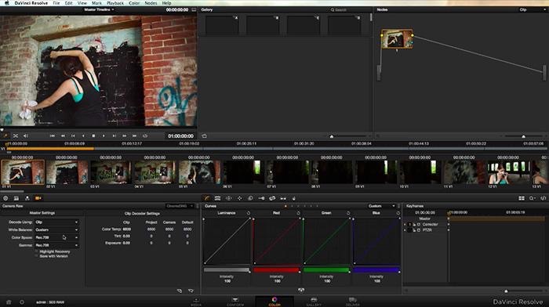Open the Decode Using dropdown
This screenshot has width=549, height=307.
coord(56,222)
